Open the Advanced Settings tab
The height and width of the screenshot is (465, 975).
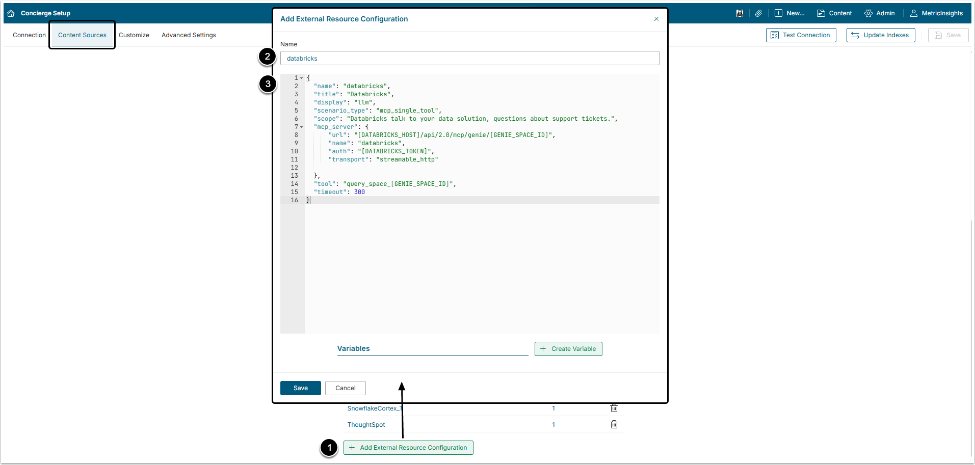pos(189,35)
